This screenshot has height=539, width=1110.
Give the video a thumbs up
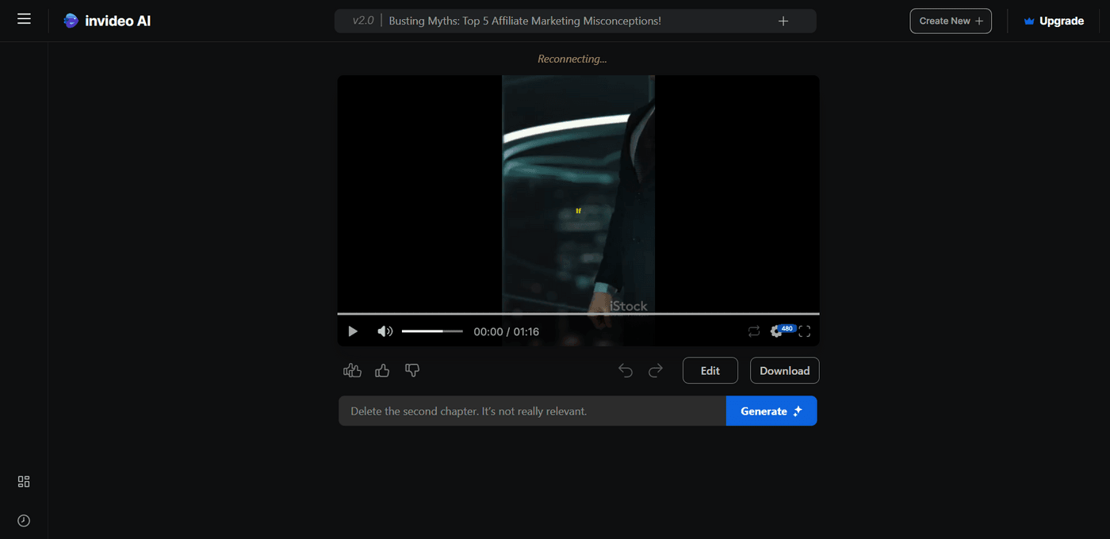point(382,370)
